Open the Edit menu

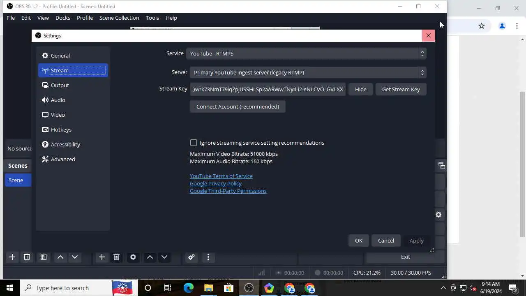(26, 18)
